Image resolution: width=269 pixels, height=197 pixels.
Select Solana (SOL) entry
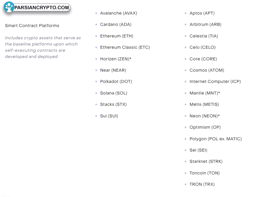point(114,93)
